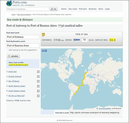Click arrow icon next to South Atlantic Ocean
The height and width of the screenshot is (123, 129).
(38, 91)
